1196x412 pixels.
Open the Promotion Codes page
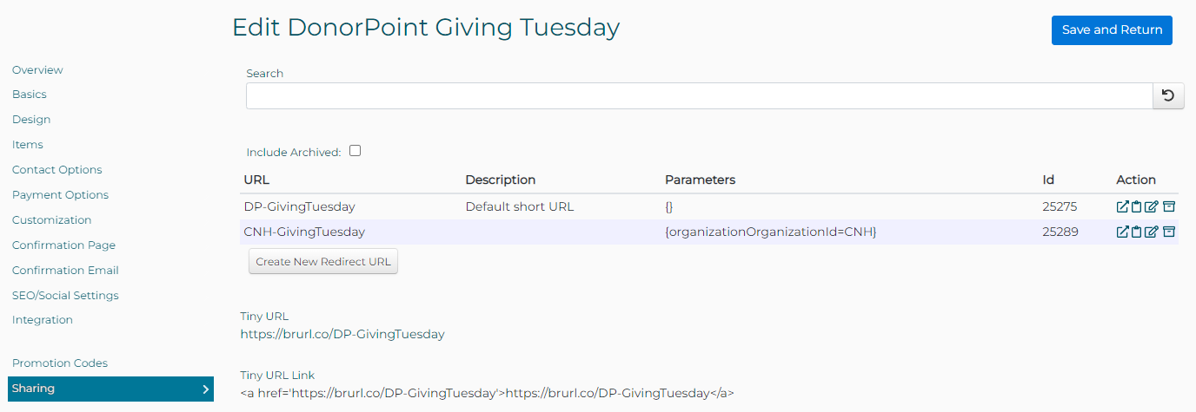(60, 363)
